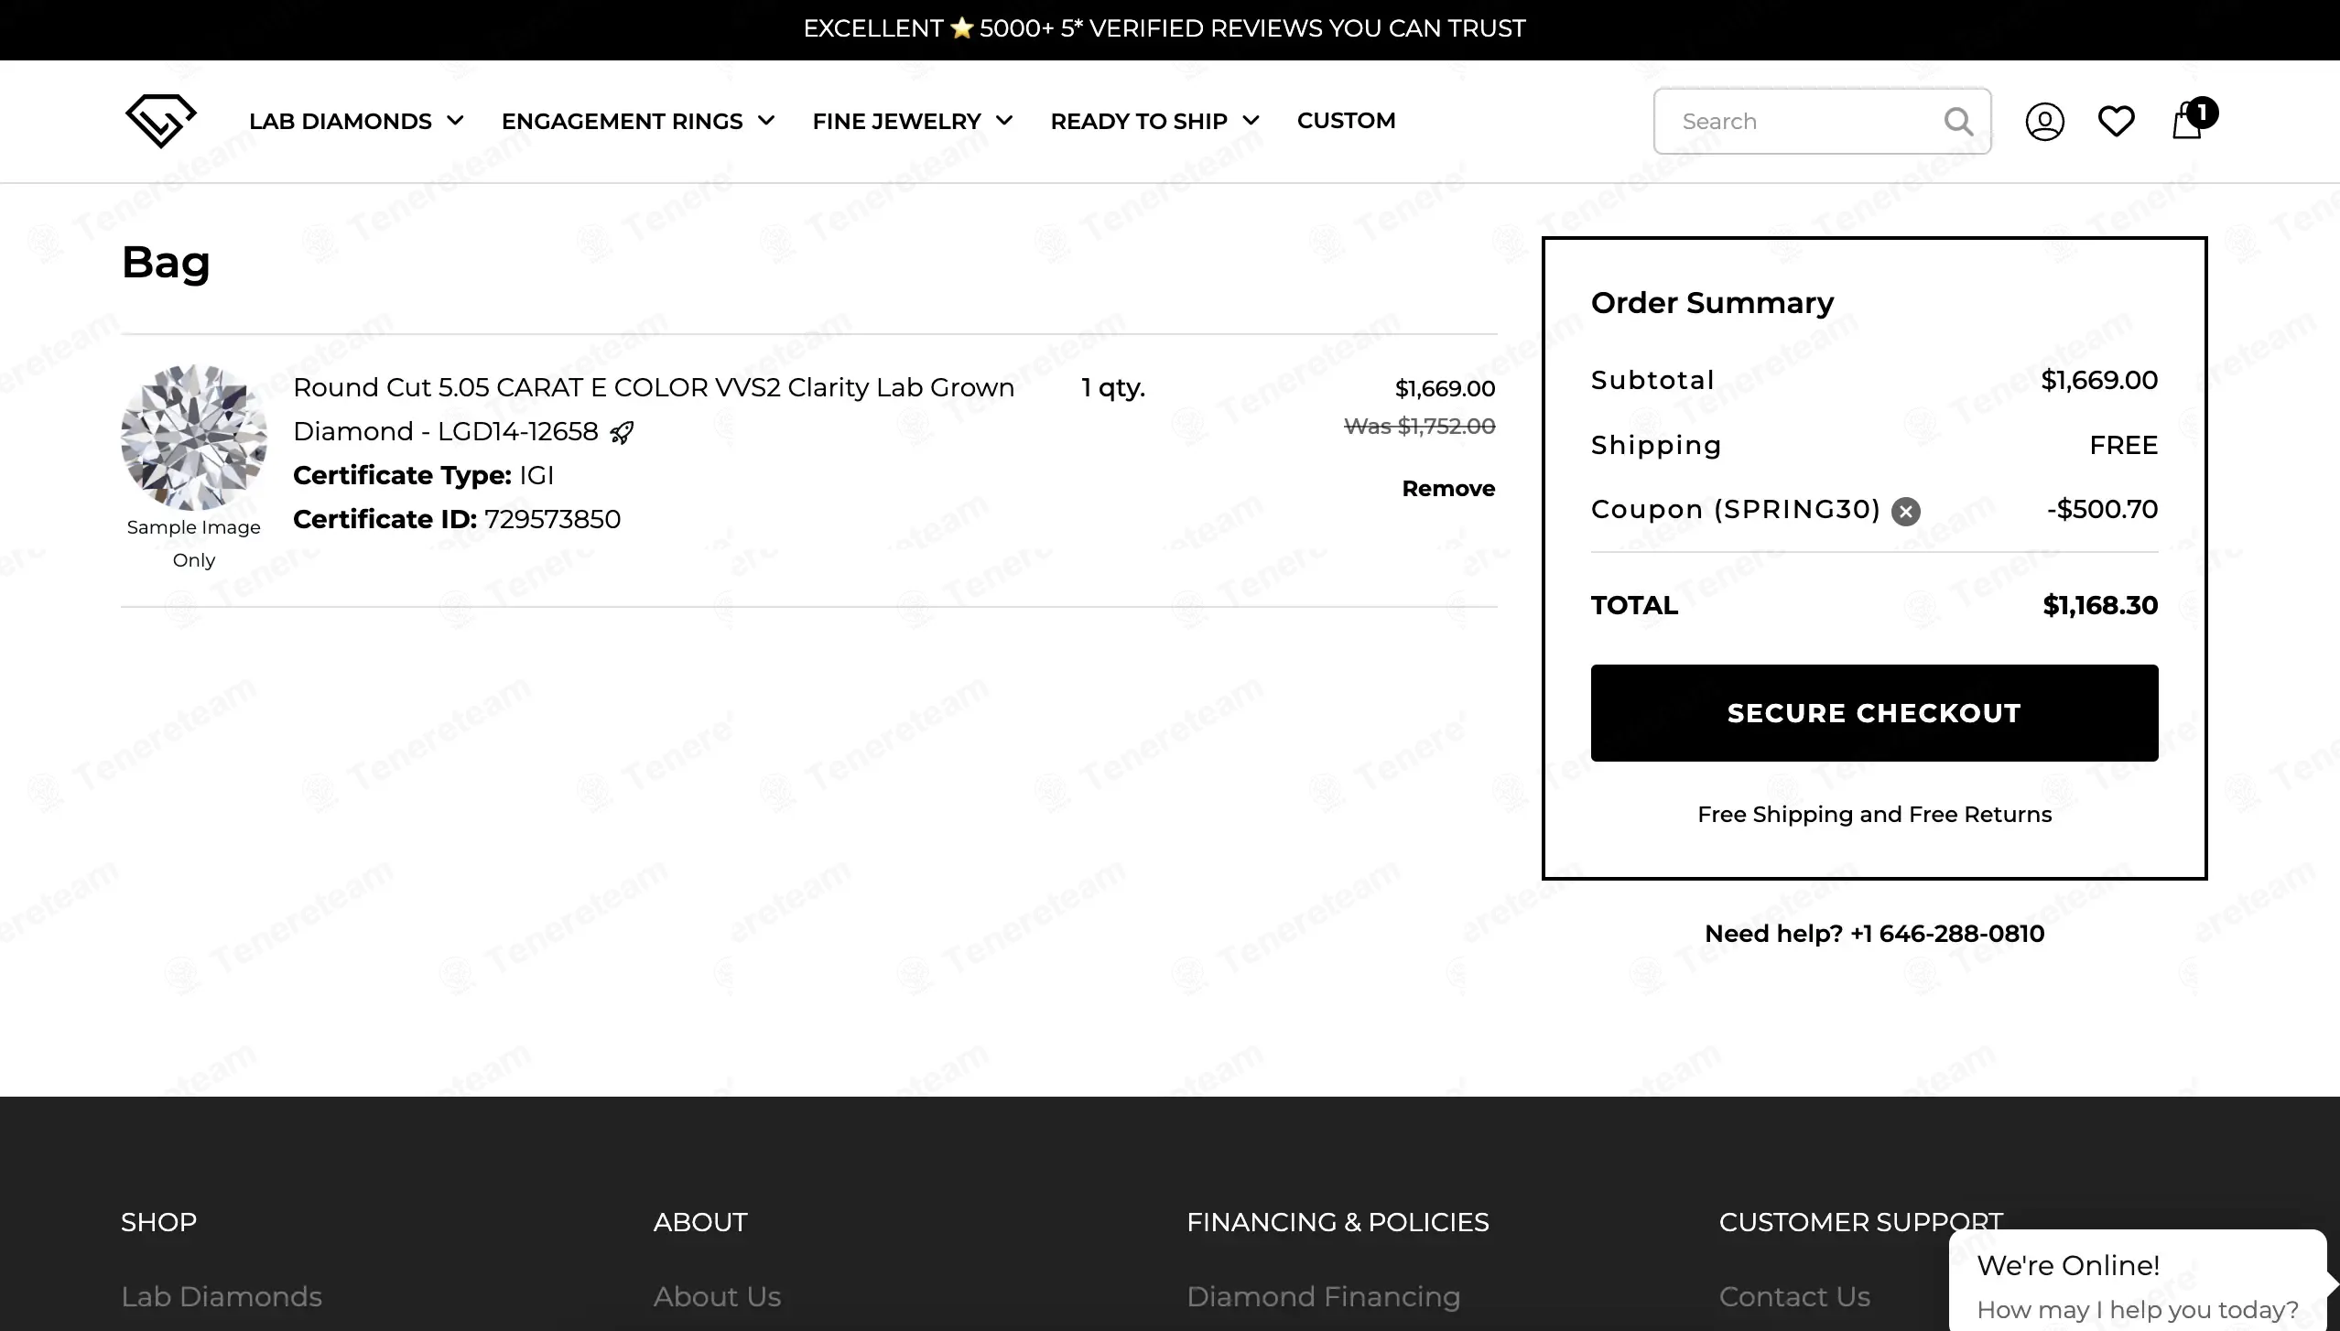This screenshot has height=1331, width=2340.
Task: Open the FINE JEWELRY menu
Action: [896, 121]
